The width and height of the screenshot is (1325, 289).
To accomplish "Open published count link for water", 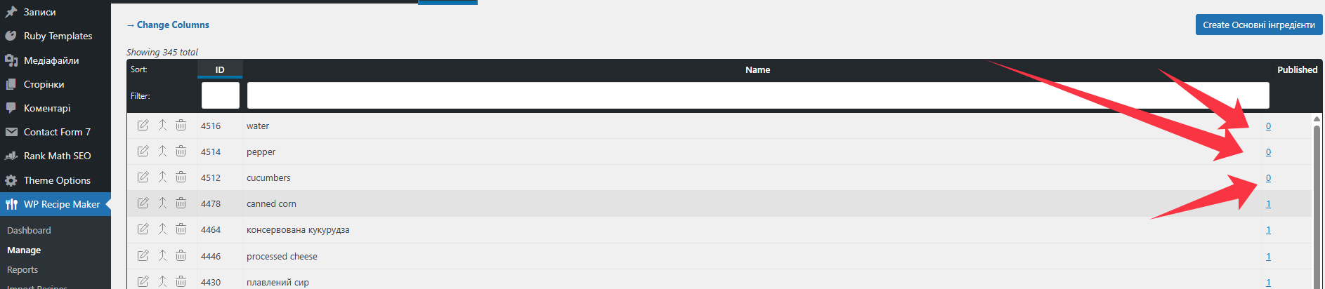I will tap(1268, 126).
